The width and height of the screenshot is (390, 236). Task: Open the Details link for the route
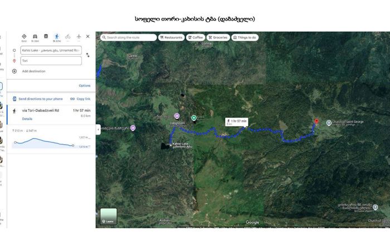[27, 119]
